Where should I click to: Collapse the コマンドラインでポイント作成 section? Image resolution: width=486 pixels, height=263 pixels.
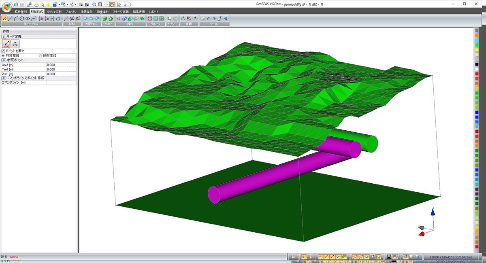tap(4, 78)
